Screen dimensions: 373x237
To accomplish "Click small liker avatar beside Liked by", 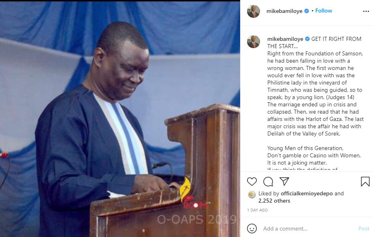I will click(x=252, y=195).
